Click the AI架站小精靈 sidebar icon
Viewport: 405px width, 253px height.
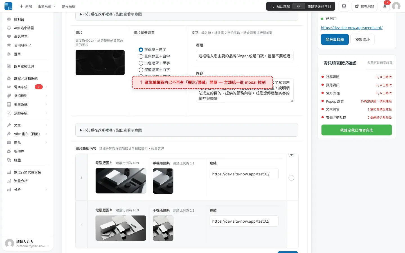pyautogui.click(x=9, y=28)
